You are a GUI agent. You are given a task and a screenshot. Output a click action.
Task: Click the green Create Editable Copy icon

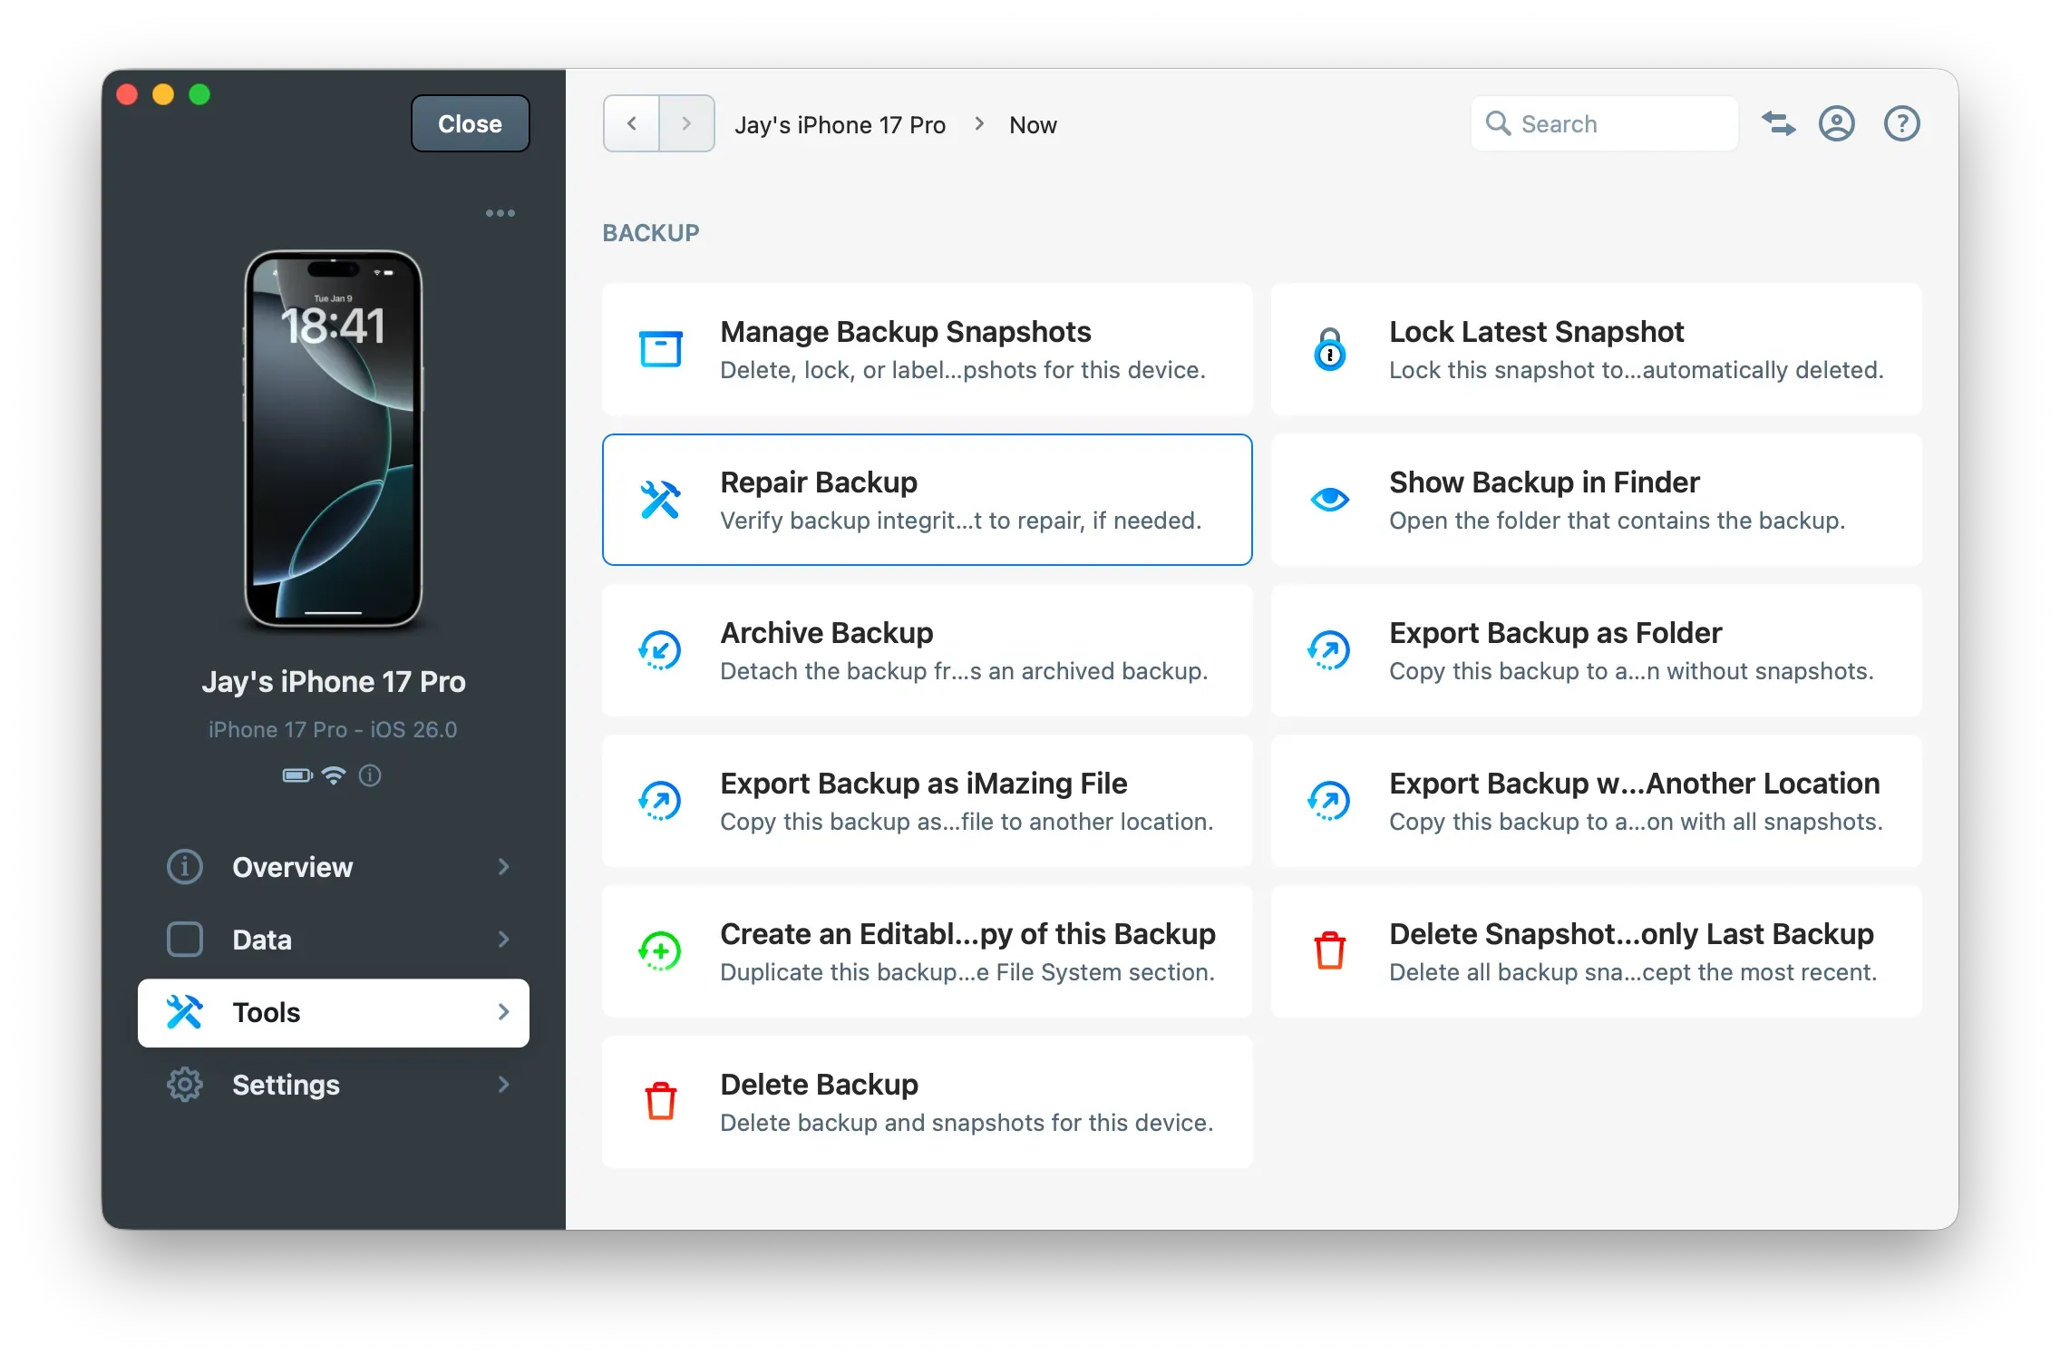click(660, 950)
